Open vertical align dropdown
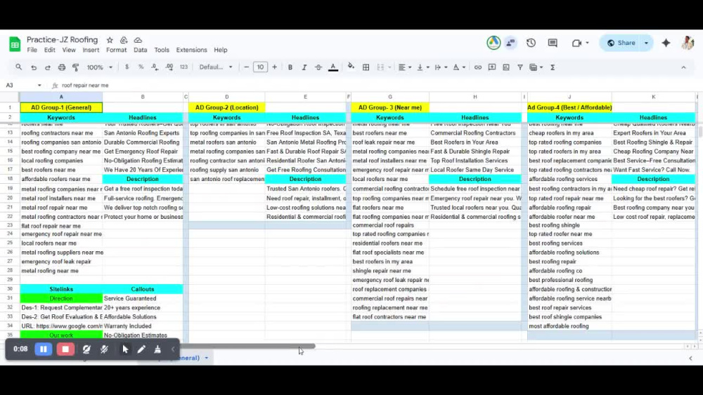This screenshot has width=703, height=395. [x=423, y=67]
